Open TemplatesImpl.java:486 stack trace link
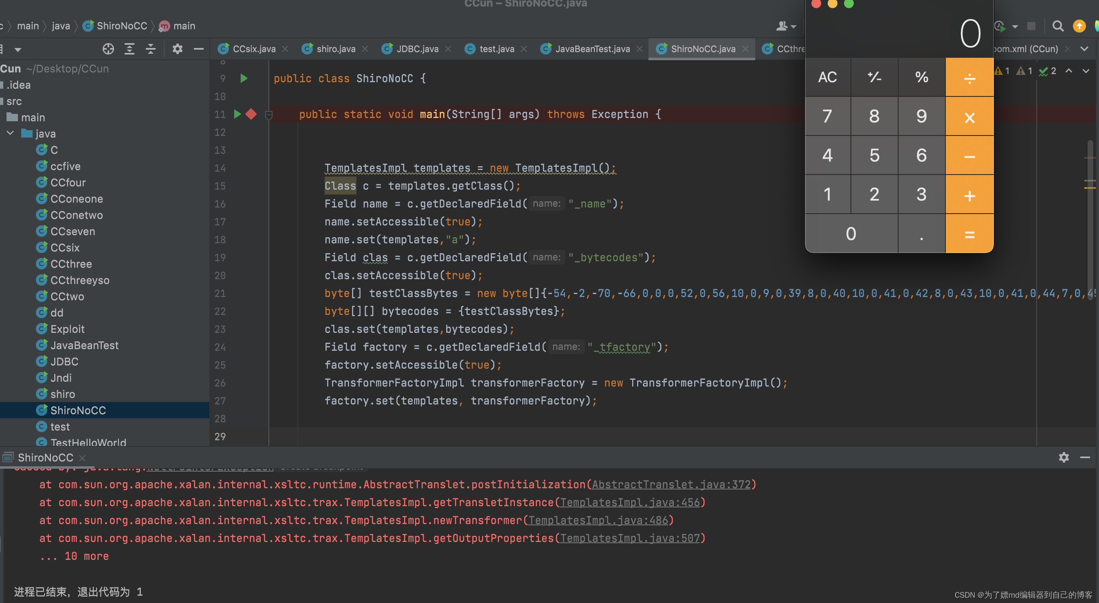The image size is (1099, 603). point(598,520)
